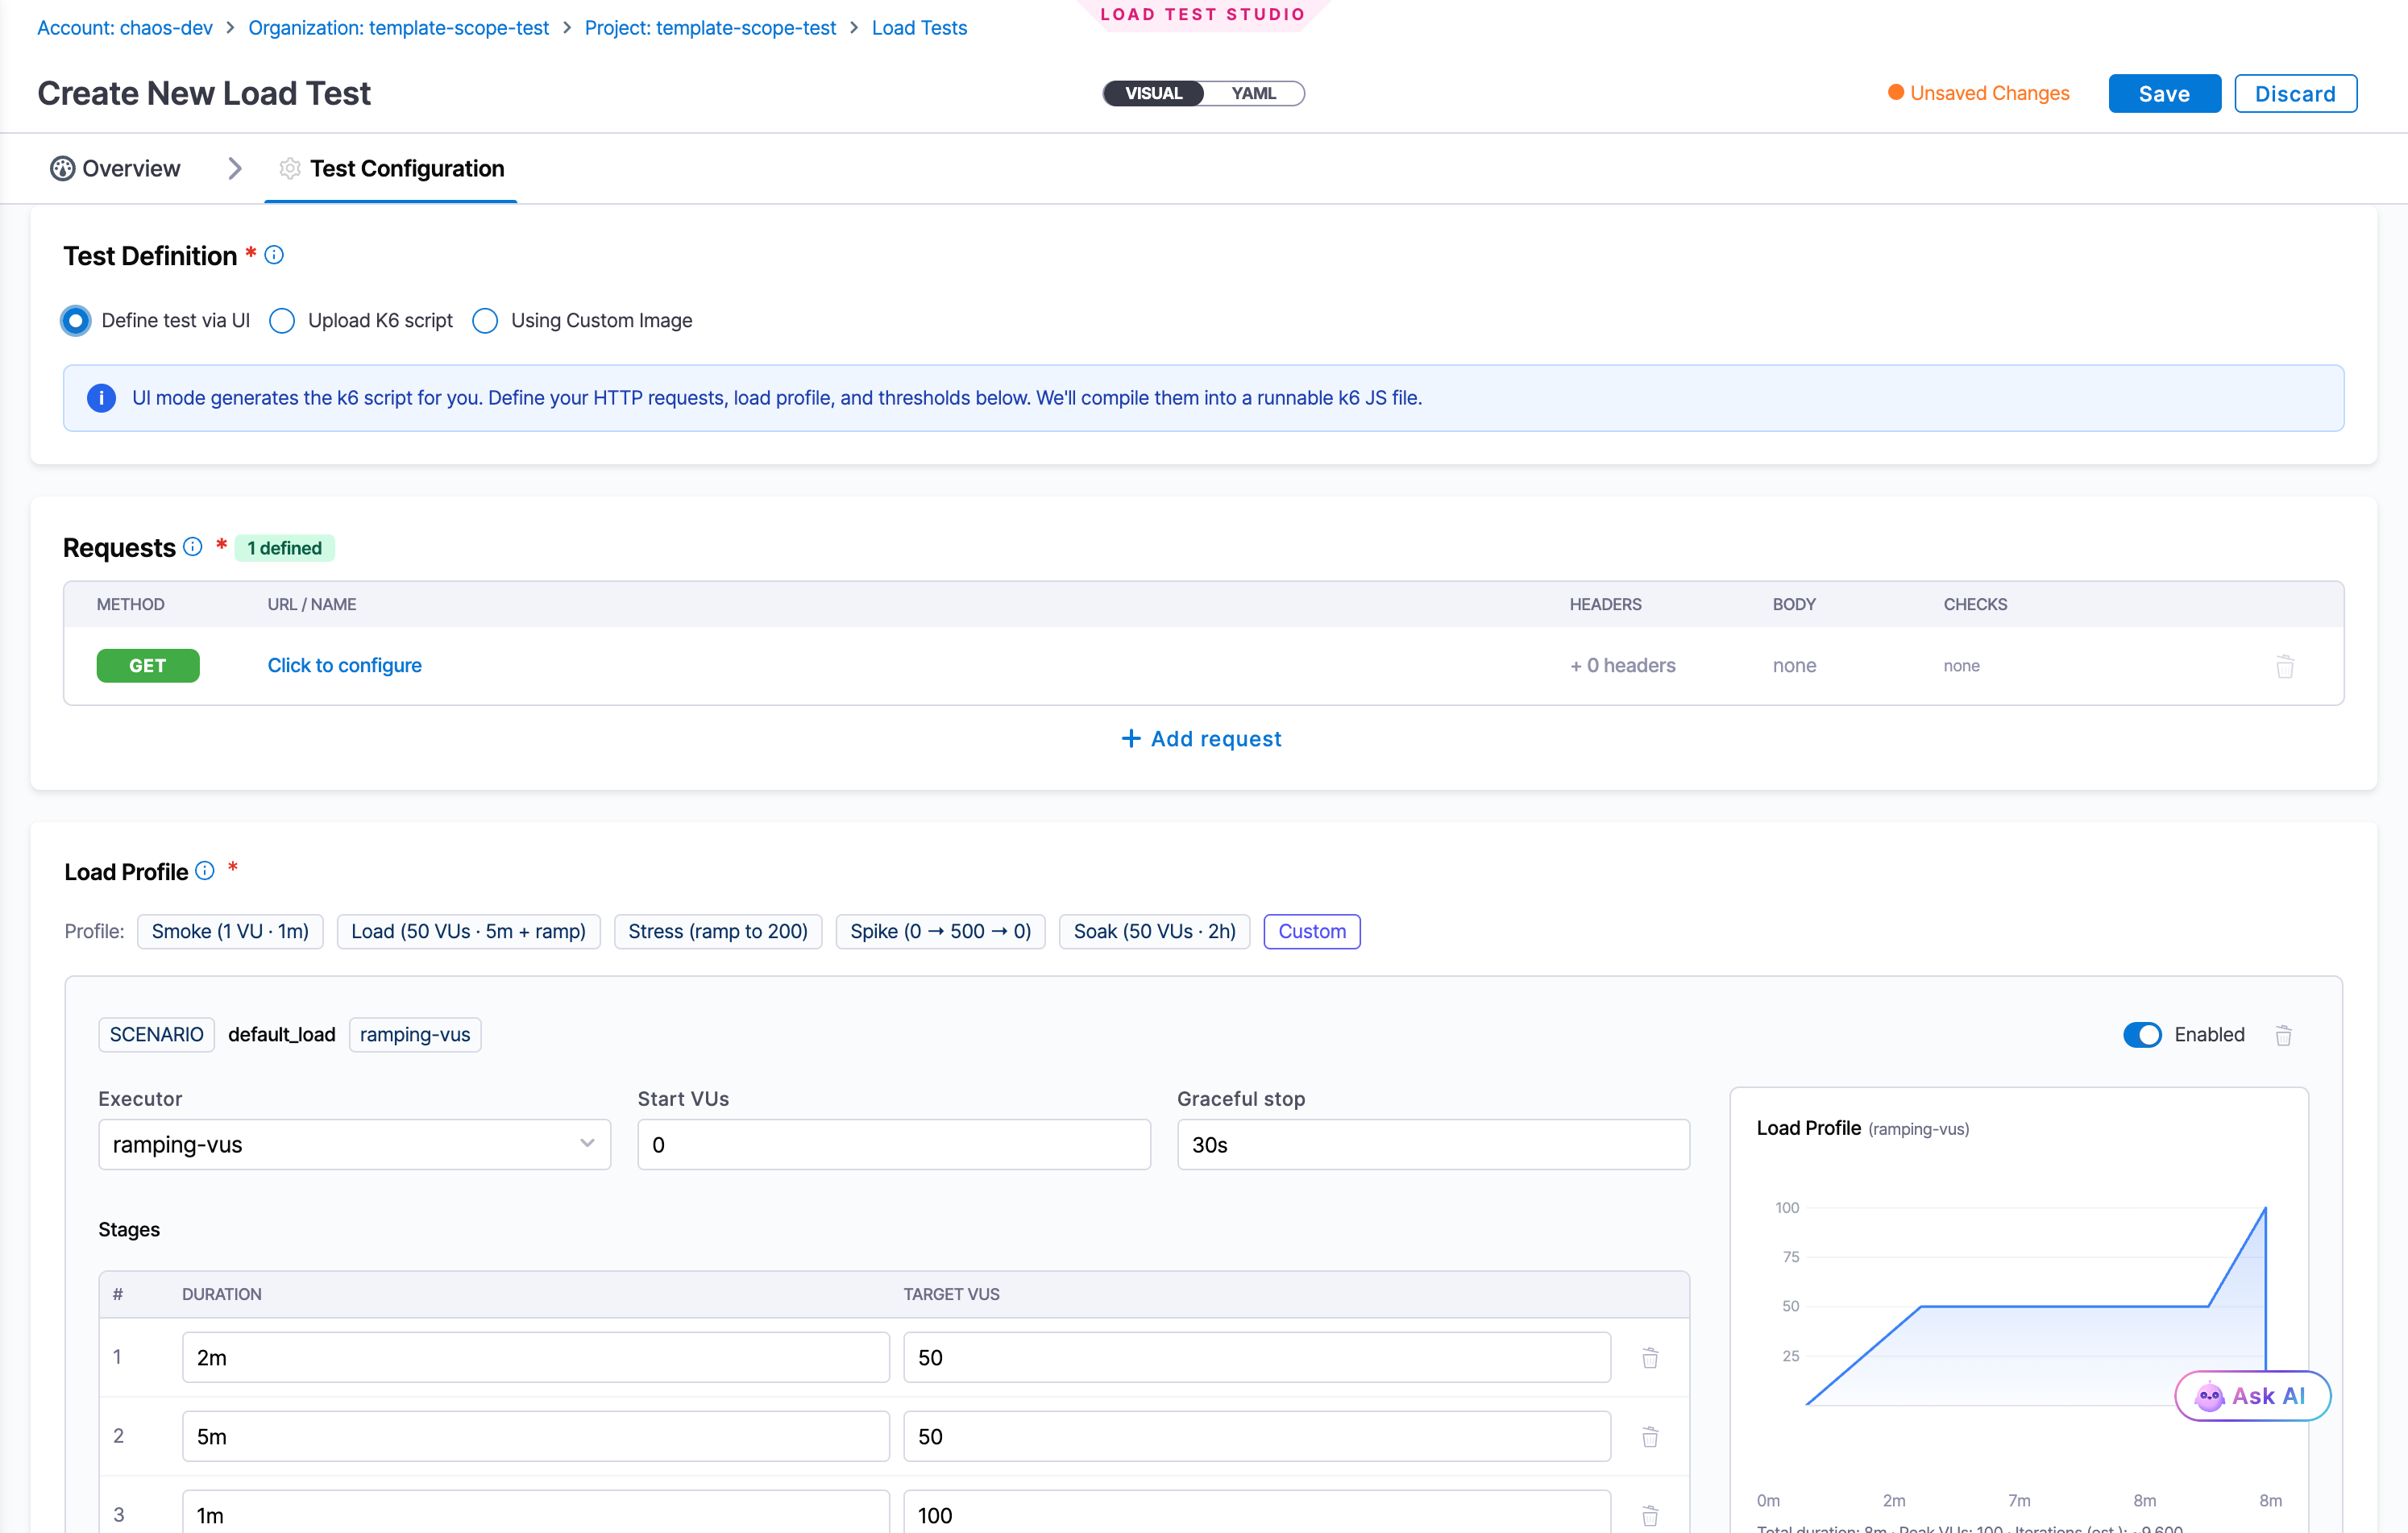Image resolution: width=2408 pixels, height=1533 pixels.
Task: Click the plus icon beside Add request
Action: click(x=1131, y=738)
